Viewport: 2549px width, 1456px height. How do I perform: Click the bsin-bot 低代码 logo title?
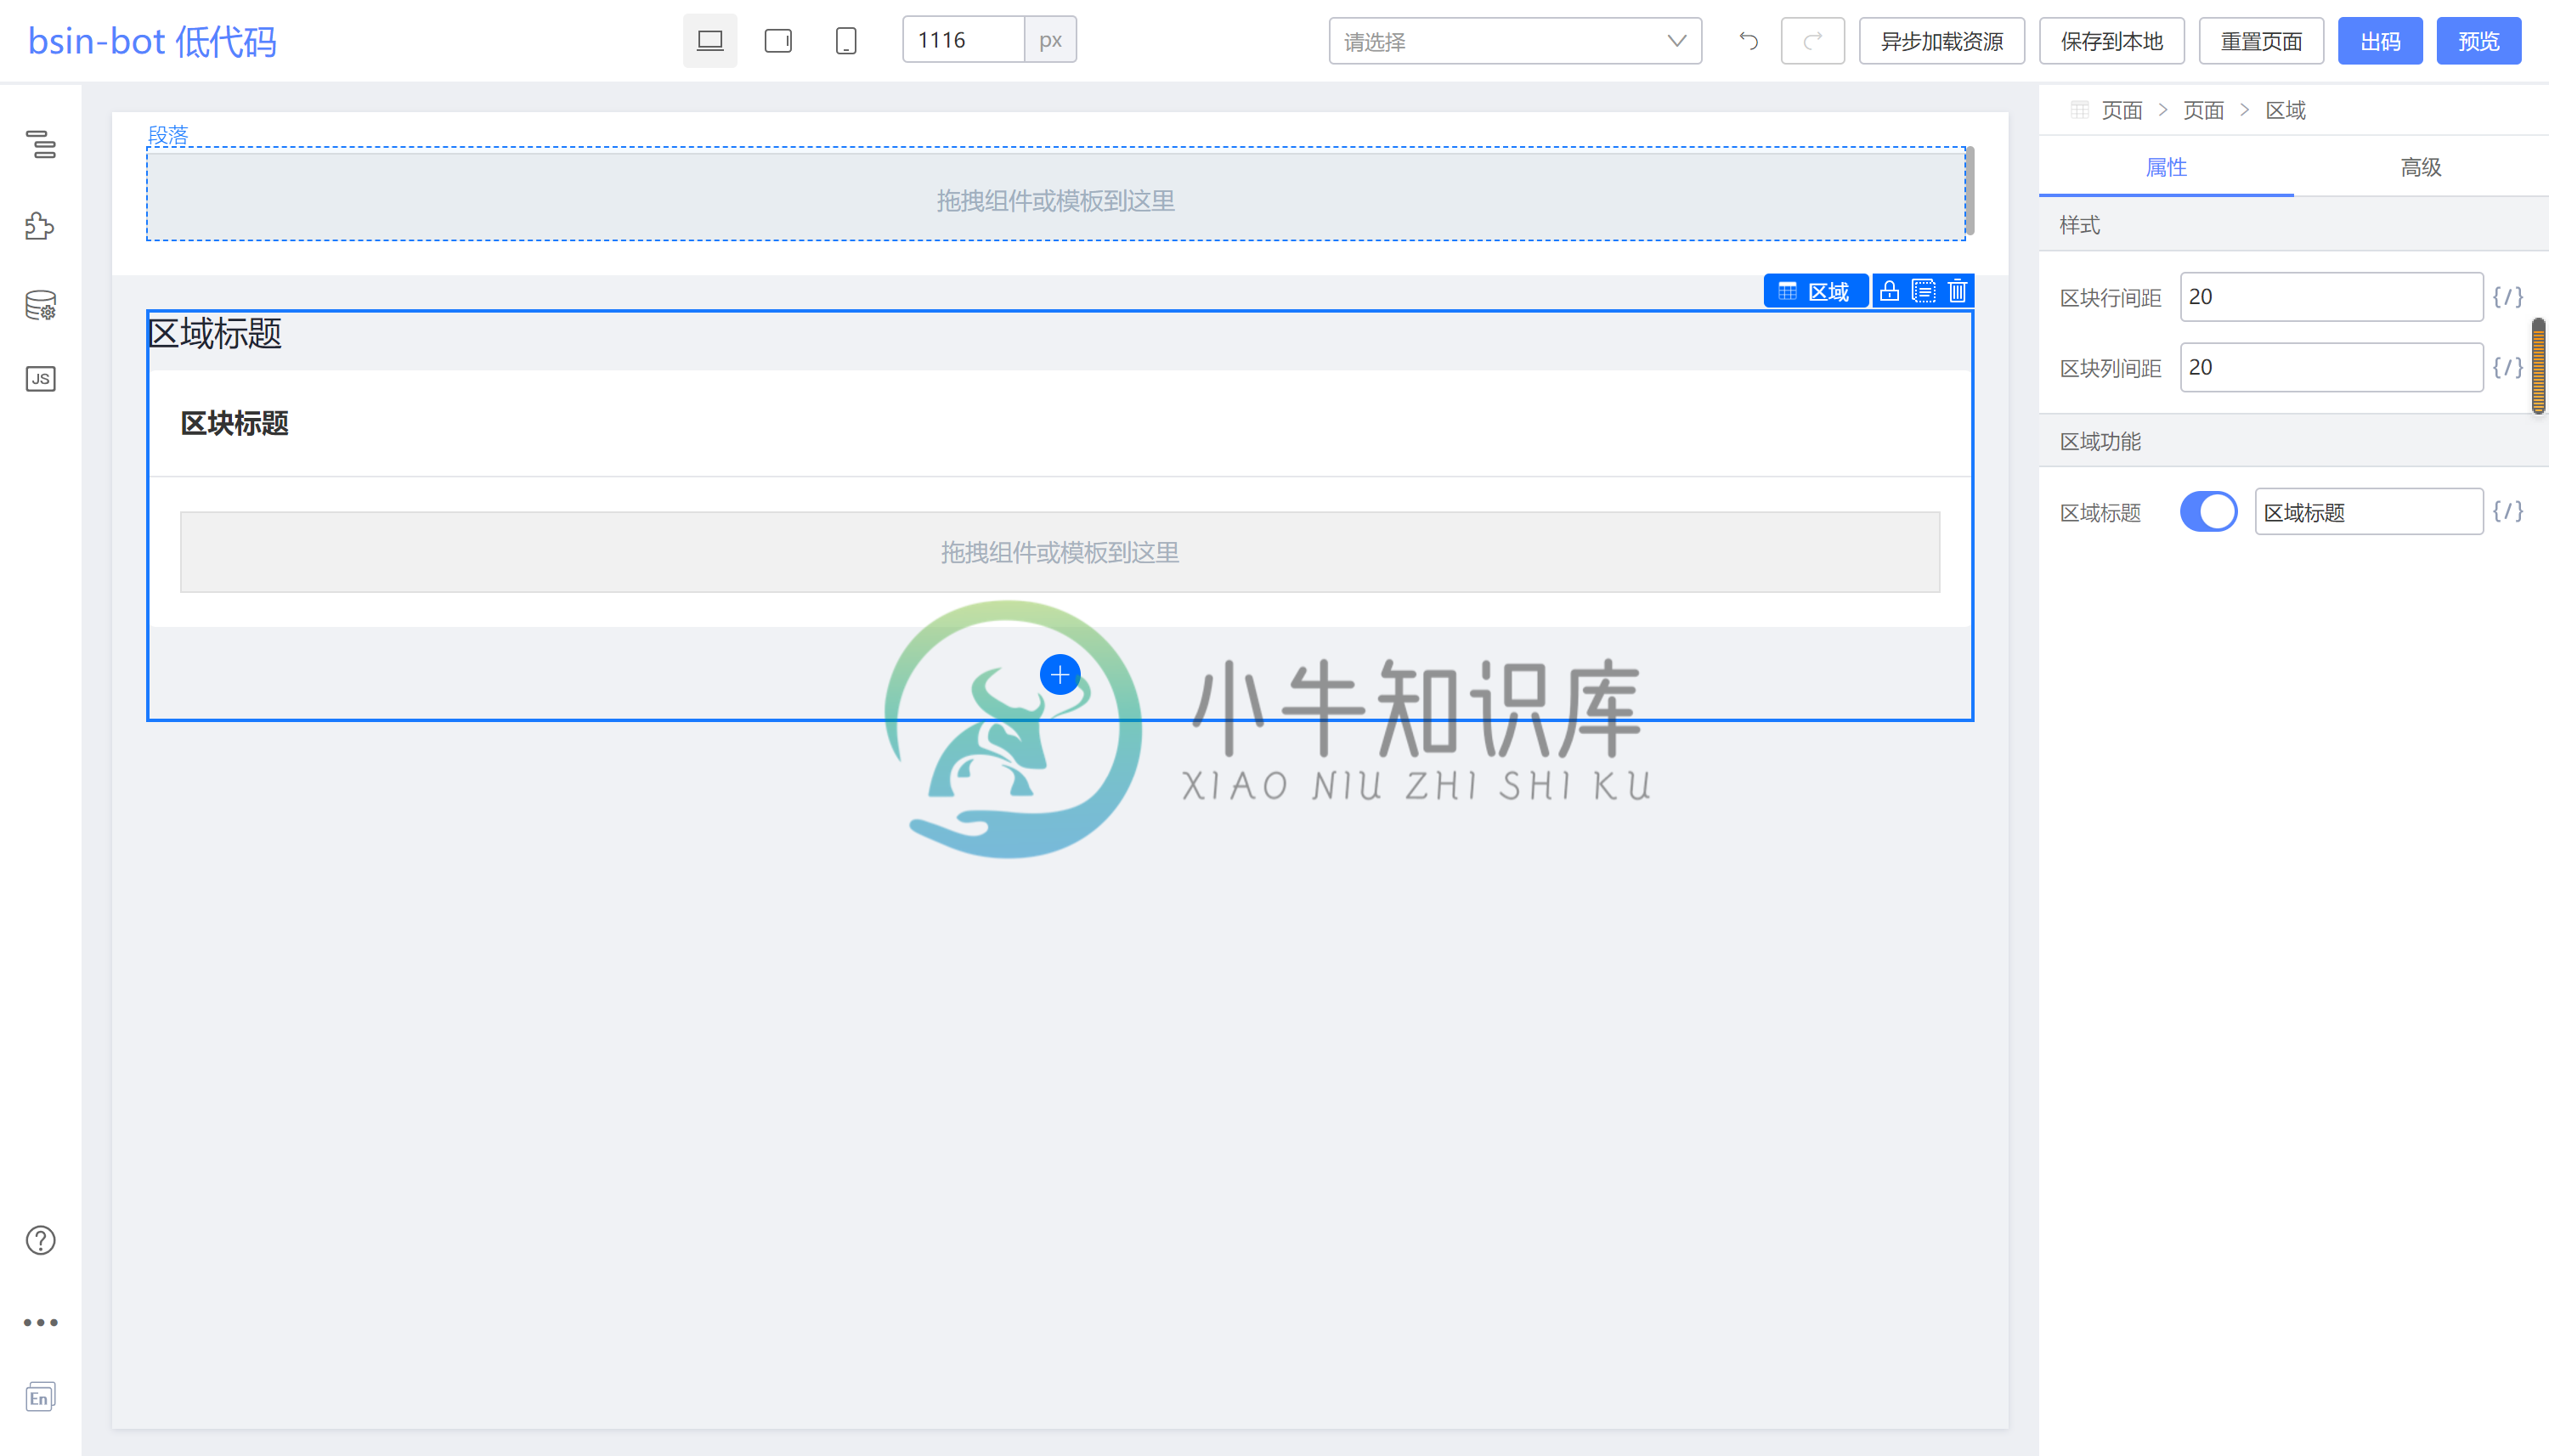pyautogui.click(x=152, y=41)
